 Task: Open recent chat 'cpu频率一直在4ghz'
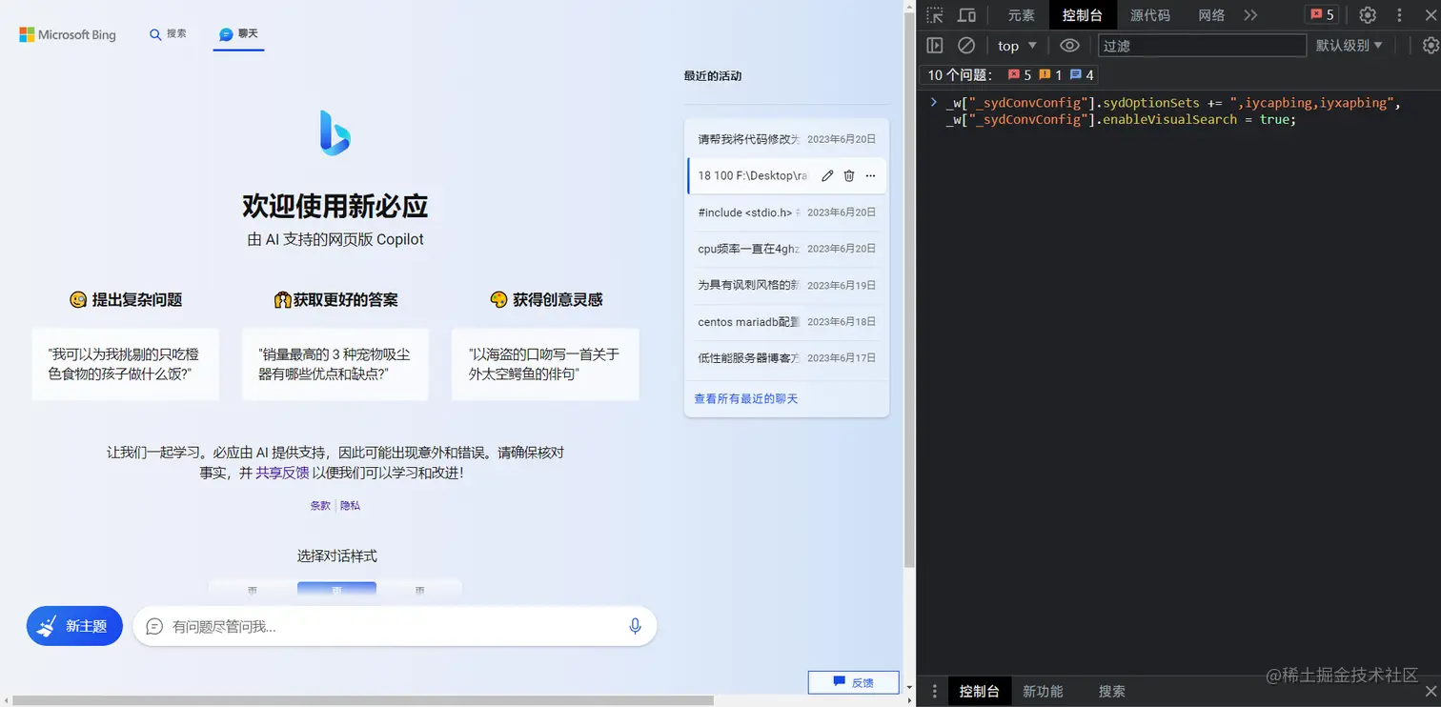(786, 249)
